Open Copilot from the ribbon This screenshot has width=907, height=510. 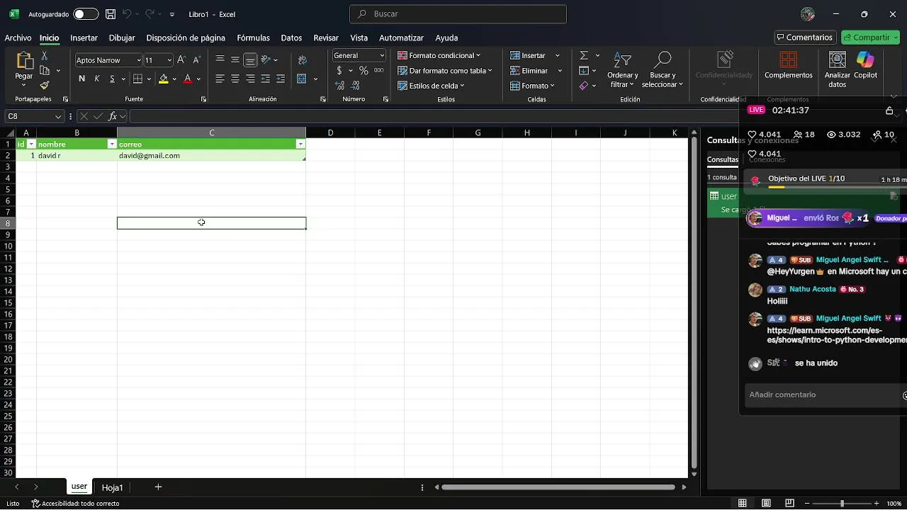[x=865, y=65]
